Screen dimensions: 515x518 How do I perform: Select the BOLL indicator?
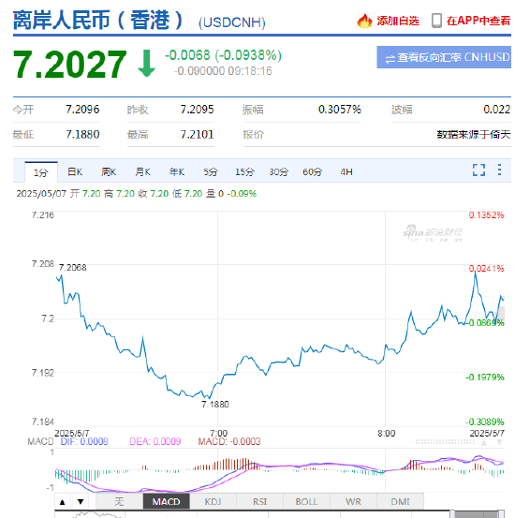click(306, 502)
